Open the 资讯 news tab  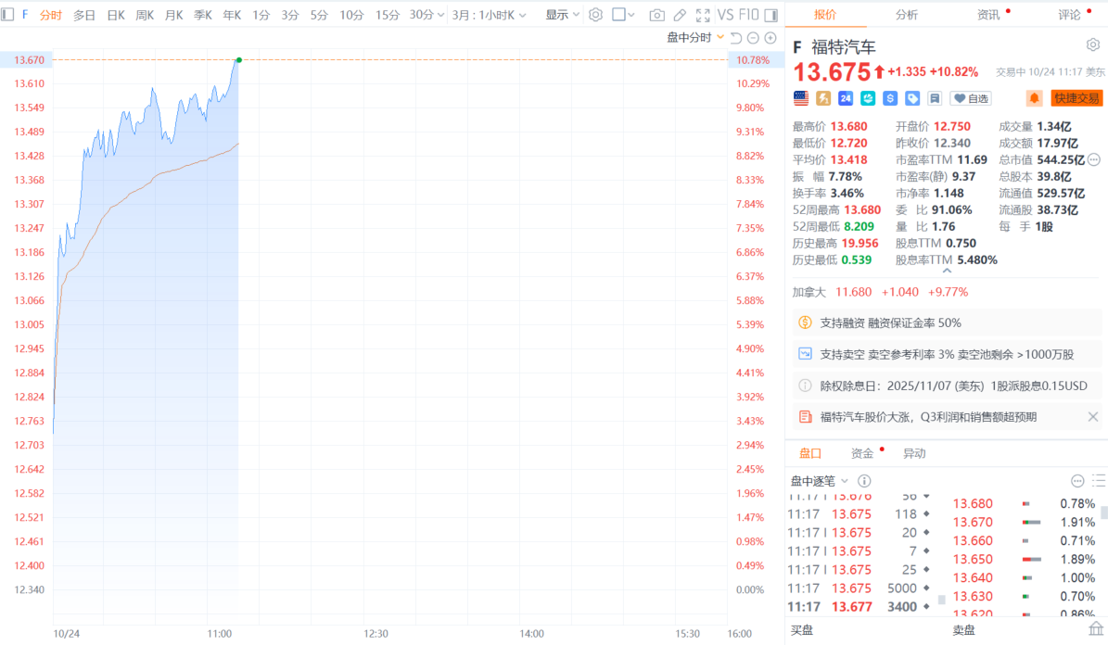988,14
